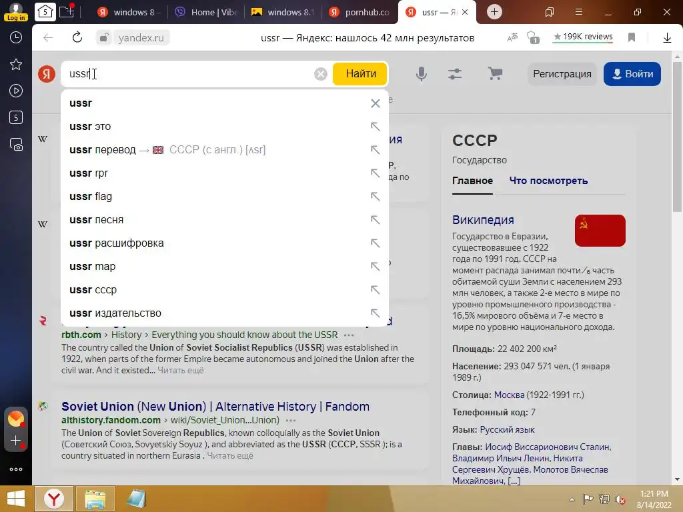This screenshot has width=683, height=512.
Task: Click the 'Регистрация' button
Action: pyautogui.click(x=562, y=74)
